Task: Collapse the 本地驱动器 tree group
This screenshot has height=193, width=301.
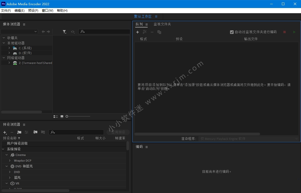Action: coord(4,43)
